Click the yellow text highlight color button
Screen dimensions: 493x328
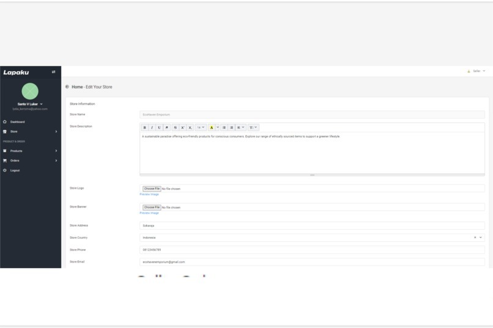(x=212, y=128)
